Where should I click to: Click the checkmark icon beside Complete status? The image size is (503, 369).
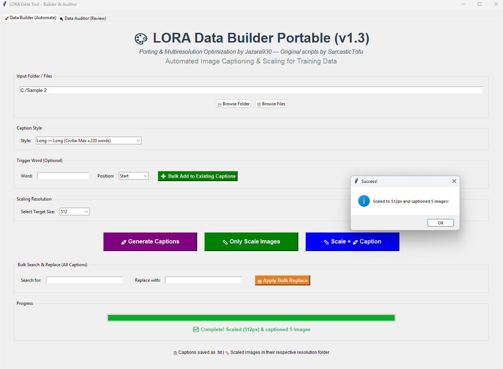(196, 329)
